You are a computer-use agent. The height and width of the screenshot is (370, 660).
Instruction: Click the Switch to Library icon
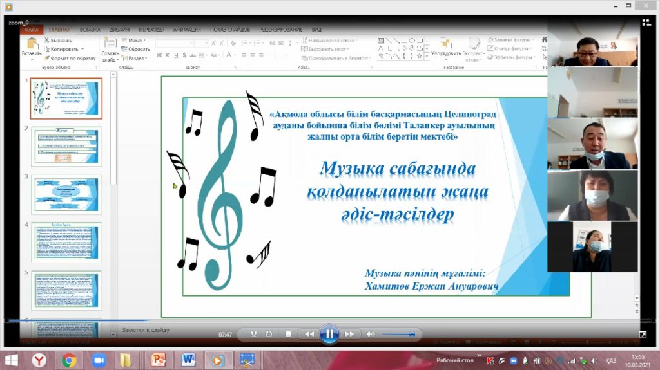[646, 23]
